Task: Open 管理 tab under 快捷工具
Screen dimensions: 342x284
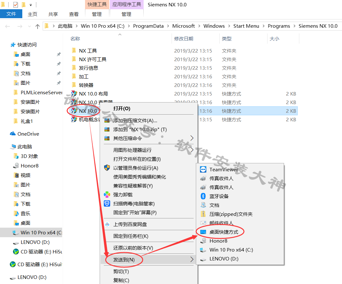Action: (x=97, y=14)
